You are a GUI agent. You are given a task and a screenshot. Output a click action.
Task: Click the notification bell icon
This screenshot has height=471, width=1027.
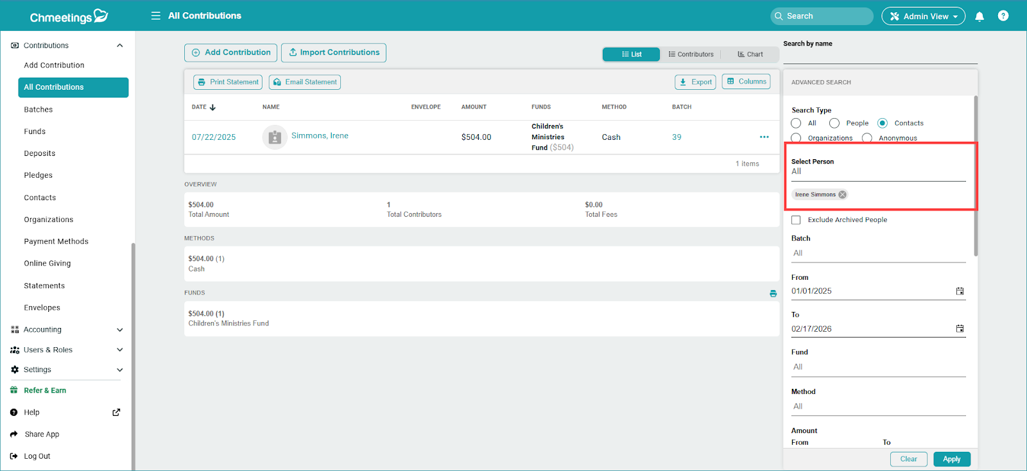[x=980, y=17]
